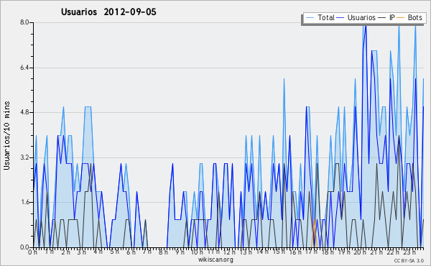Click the '0 h' x-axis label

tap(32, 252)
